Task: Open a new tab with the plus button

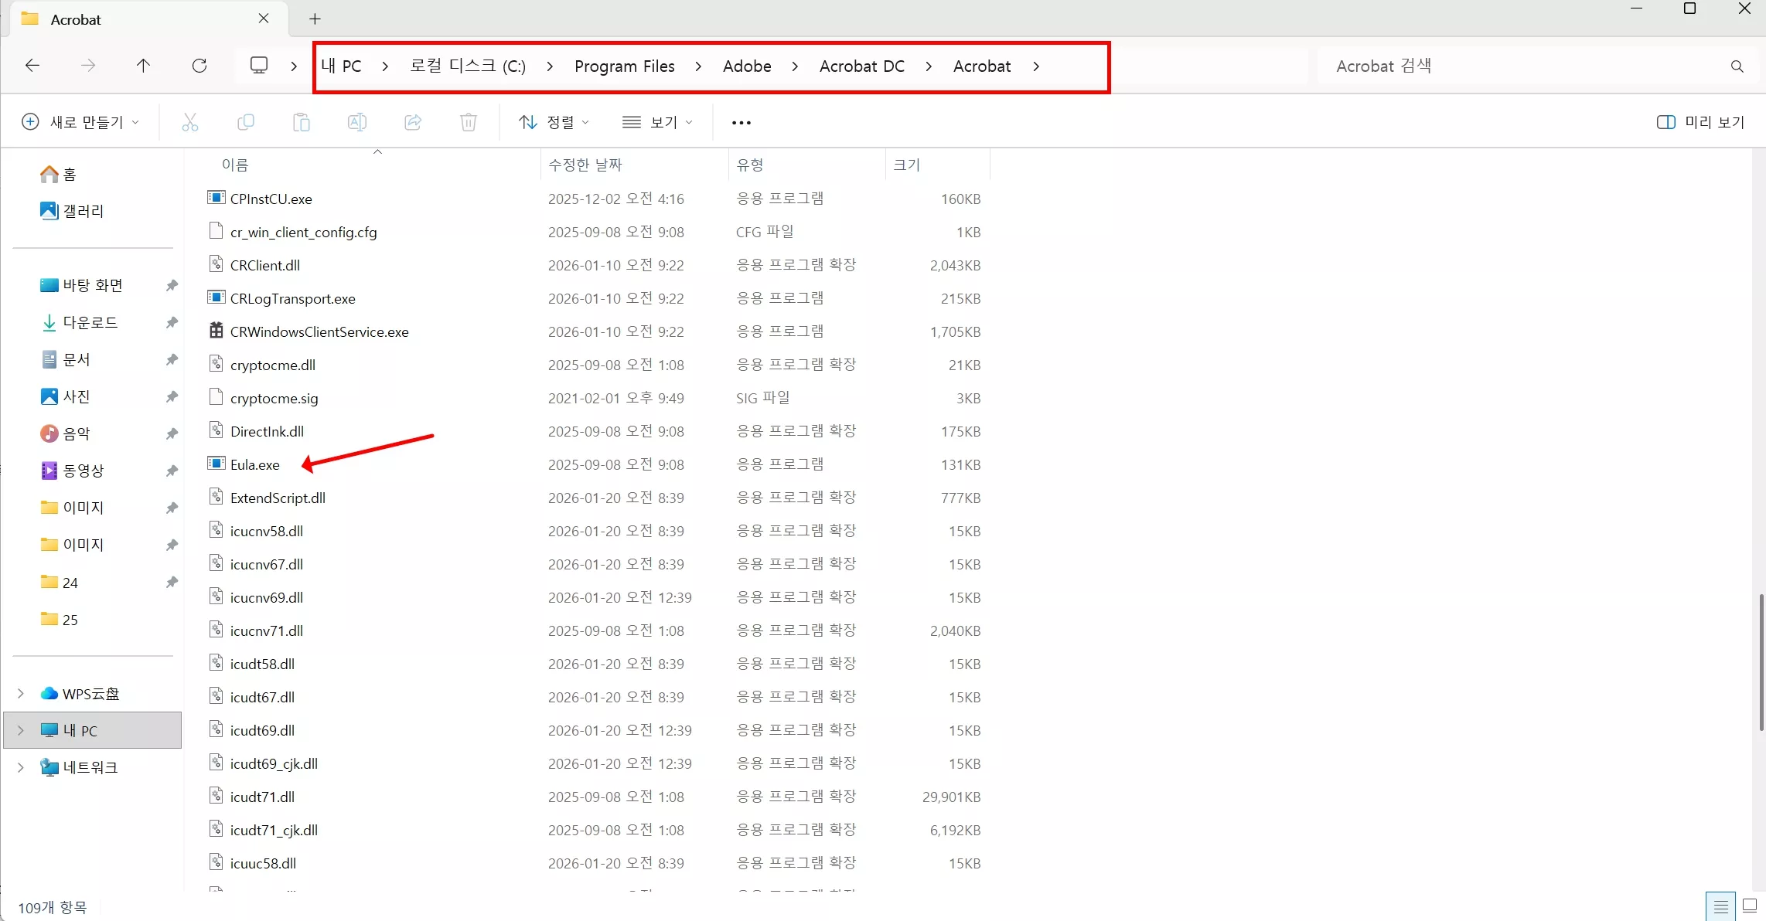Action: (314, 19)
